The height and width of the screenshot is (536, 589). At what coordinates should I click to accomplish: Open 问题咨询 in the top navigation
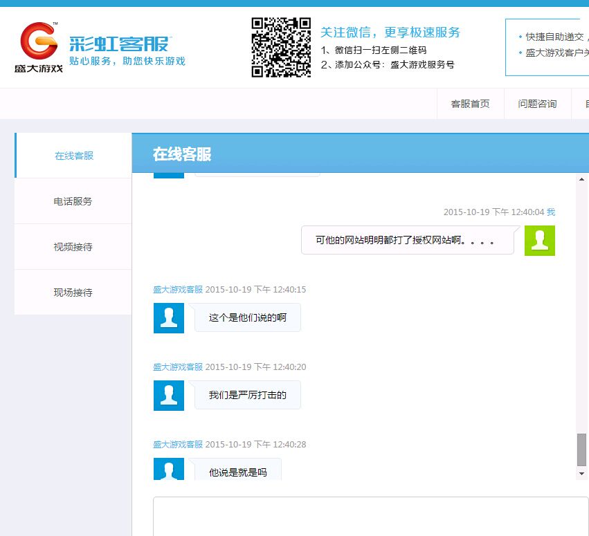537,104
